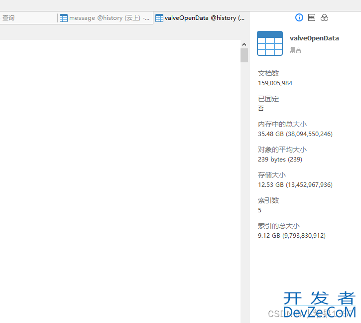This screenshot has height=323, width=361.
Task: Click the valveOpenData tab's table icon
Action: coord(159,18)
